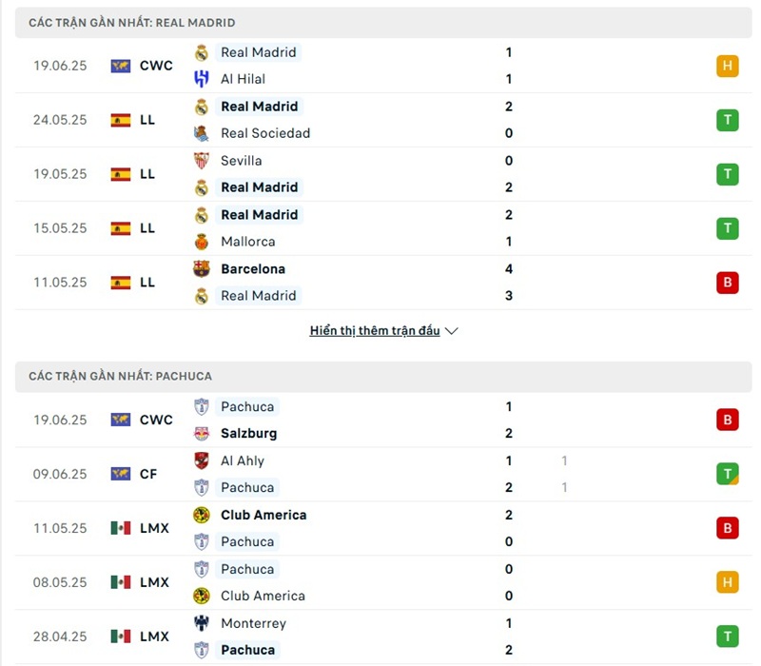The height and width of the screenshot is (666, 761).
Task: Click the Barcelona club crest
Action: (201, 269)
